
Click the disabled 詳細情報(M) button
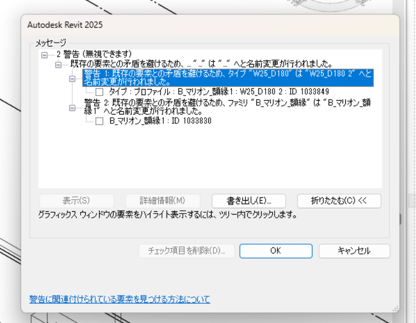pyautogui.click(x=163, y=201)
